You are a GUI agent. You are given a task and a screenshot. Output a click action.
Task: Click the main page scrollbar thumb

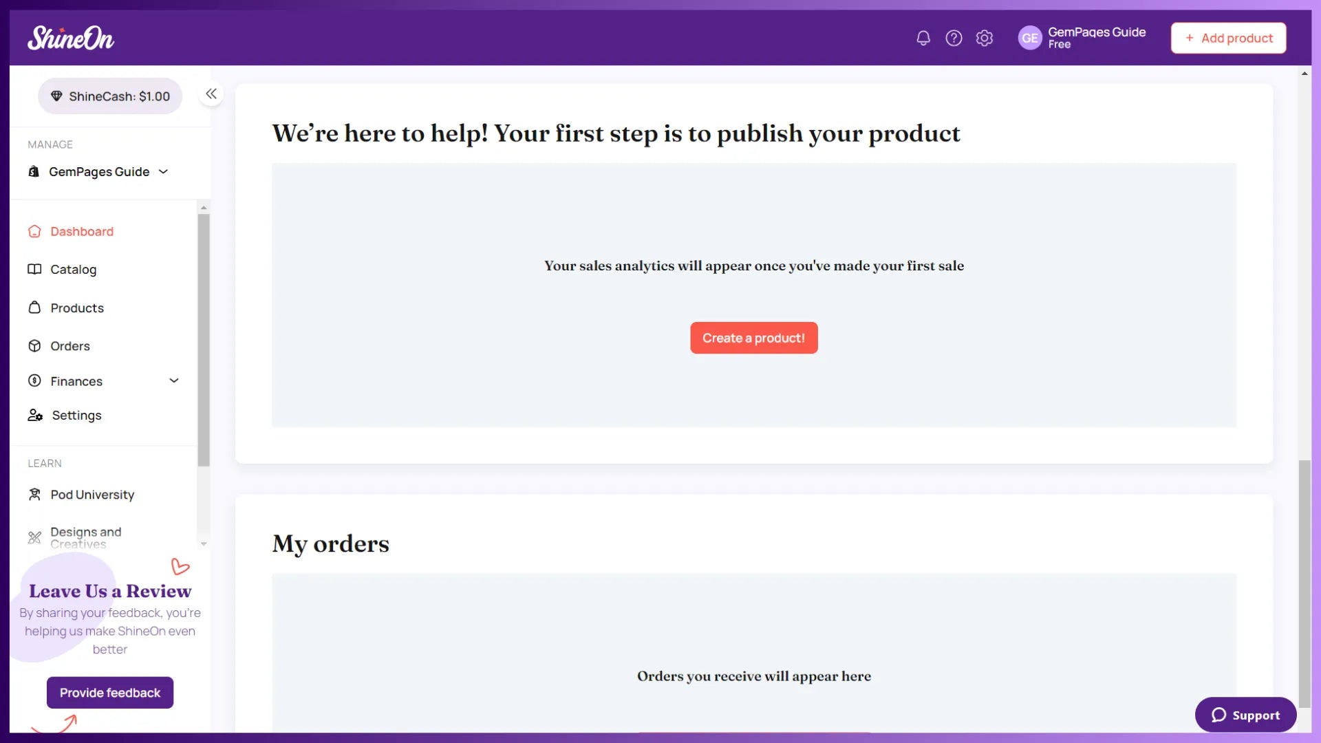tap(1304, 583)
